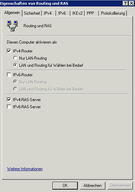Switch to the Protokollierung tab

113,13
